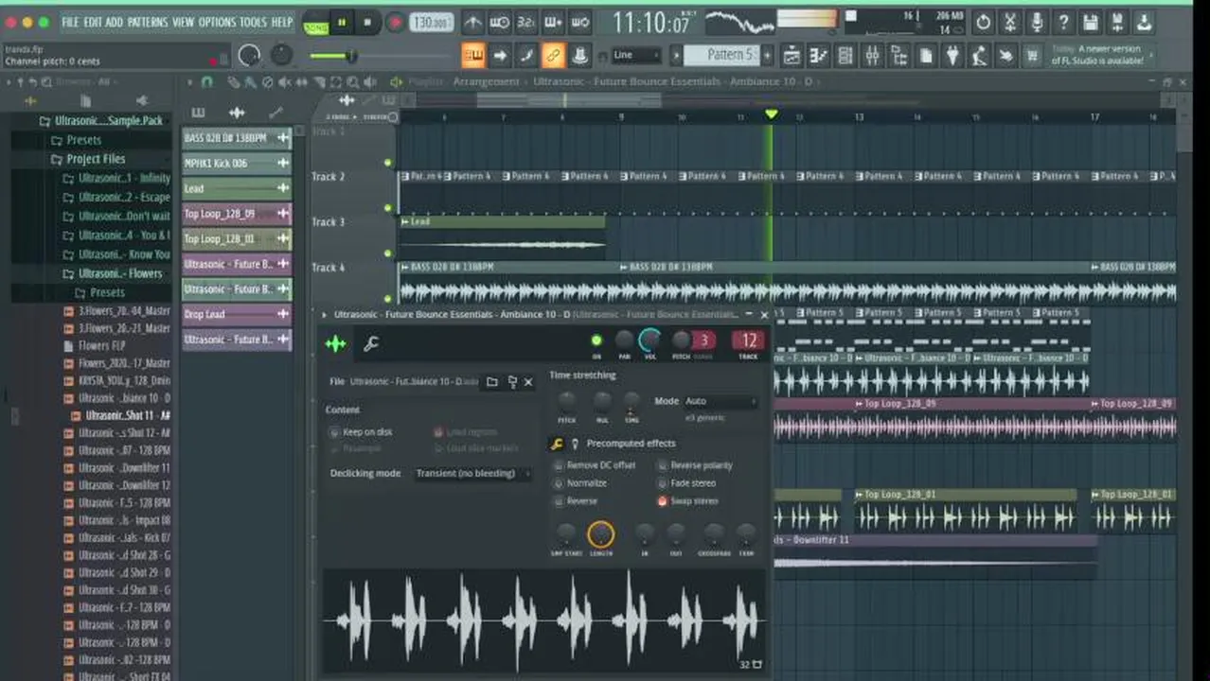Viewport: 1210px width, 681px height.
Task: Toggle the green channel ON light
Action: [x=596, y=340]
